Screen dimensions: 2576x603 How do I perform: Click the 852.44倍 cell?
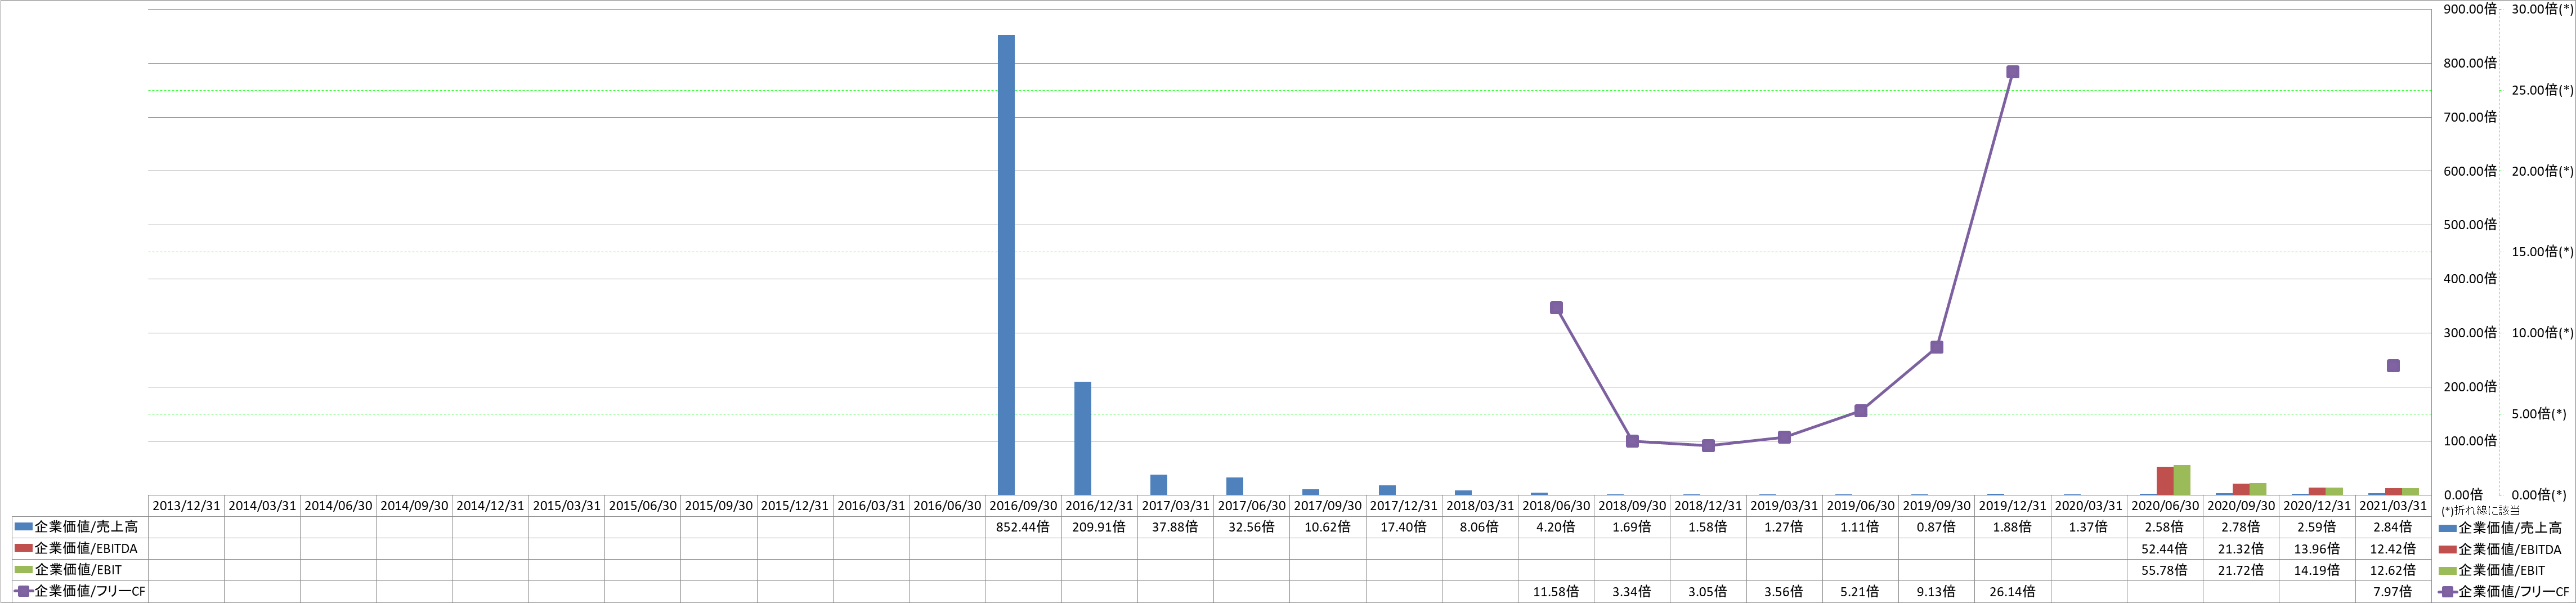tap(1023, 527)
